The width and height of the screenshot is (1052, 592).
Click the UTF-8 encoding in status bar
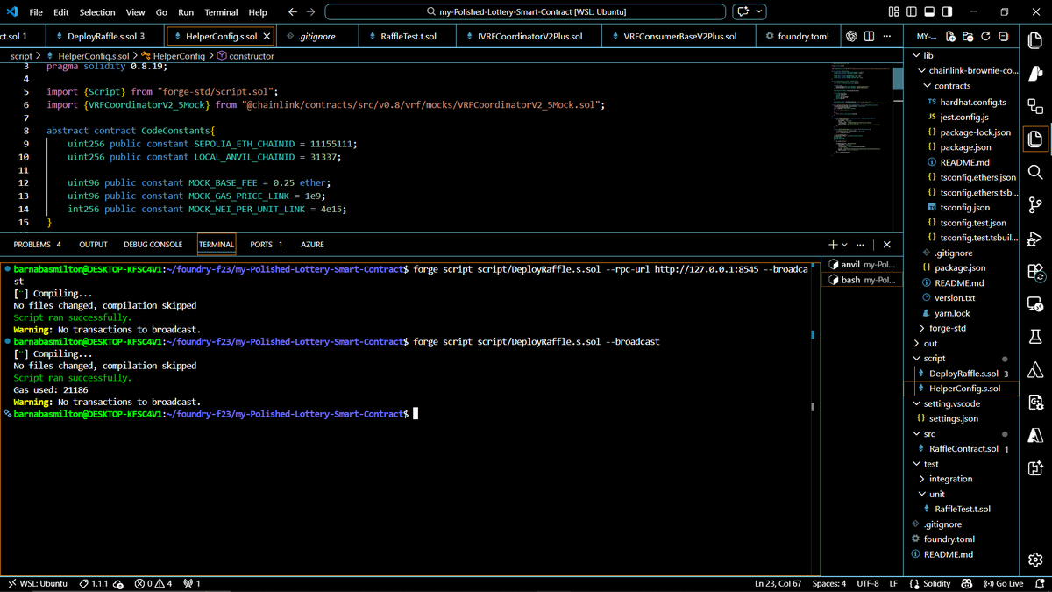(x=868, y=584)
